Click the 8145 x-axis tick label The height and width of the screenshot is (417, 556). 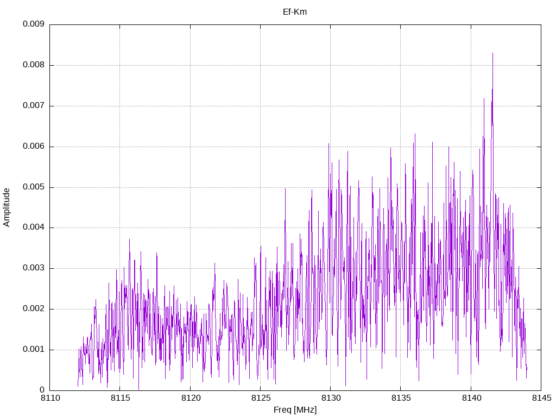[x=541, y=398]
